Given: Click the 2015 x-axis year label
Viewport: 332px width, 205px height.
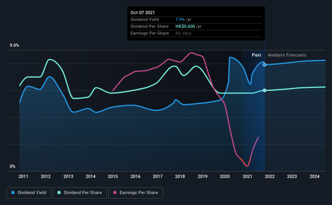Looking at the screenshot, I should 113,176.
